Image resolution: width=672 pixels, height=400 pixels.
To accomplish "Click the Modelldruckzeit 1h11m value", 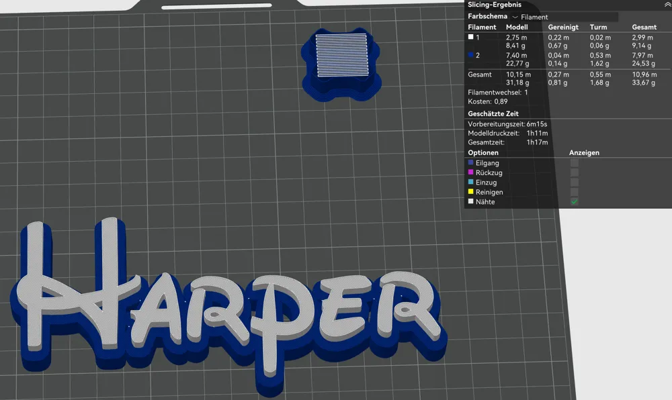I will (537, 134).
